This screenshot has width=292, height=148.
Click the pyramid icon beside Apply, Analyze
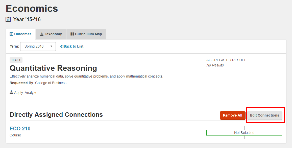pos(11,92)
